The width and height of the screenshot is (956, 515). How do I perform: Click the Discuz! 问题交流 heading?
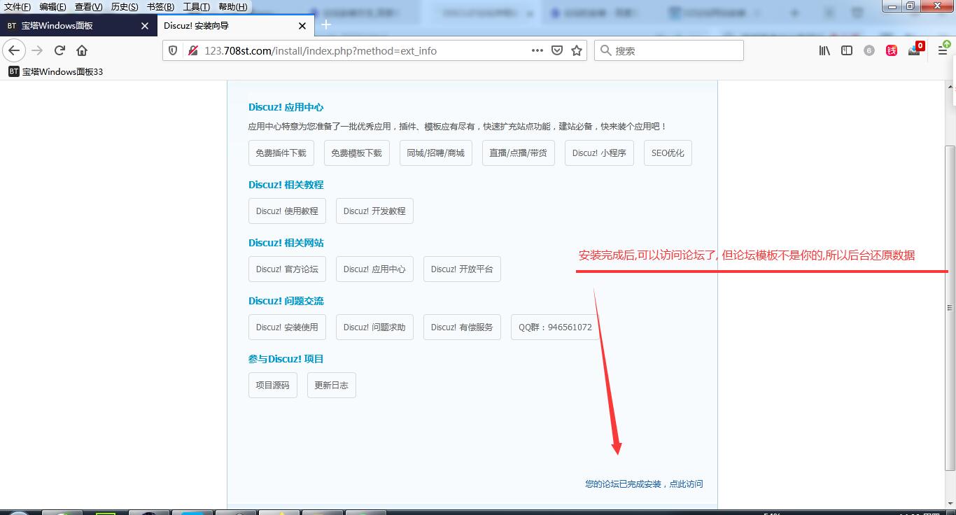pos(286,301)
